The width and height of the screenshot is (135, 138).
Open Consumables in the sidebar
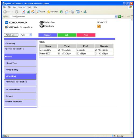(x=20, y=89)
